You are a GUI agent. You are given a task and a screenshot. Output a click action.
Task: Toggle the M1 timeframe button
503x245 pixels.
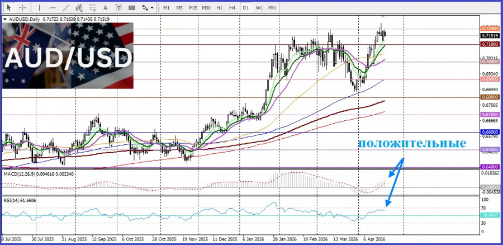pos(167,7)
